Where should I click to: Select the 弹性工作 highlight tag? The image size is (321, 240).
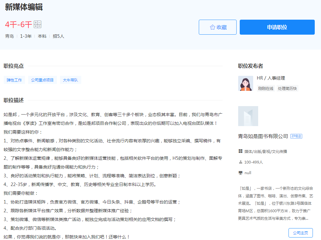14,80
